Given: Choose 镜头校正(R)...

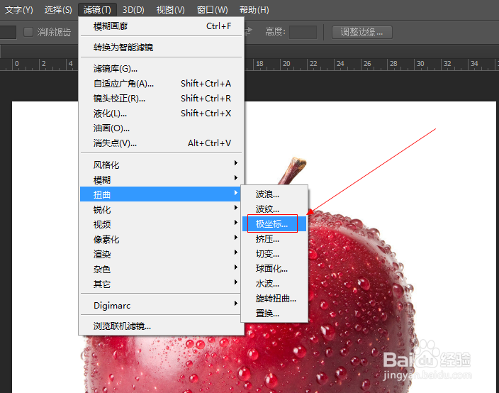Looking at the screenshot, I should pyautogui.click(x=162, y=99).
